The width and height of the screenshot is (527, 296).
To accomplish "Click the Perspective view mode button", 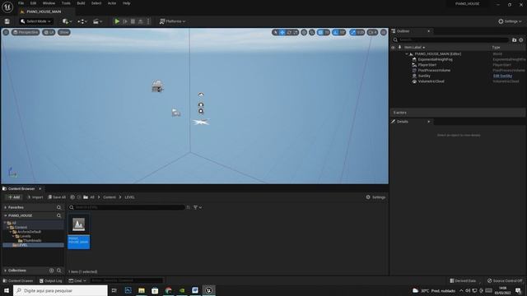I will 26,32.
